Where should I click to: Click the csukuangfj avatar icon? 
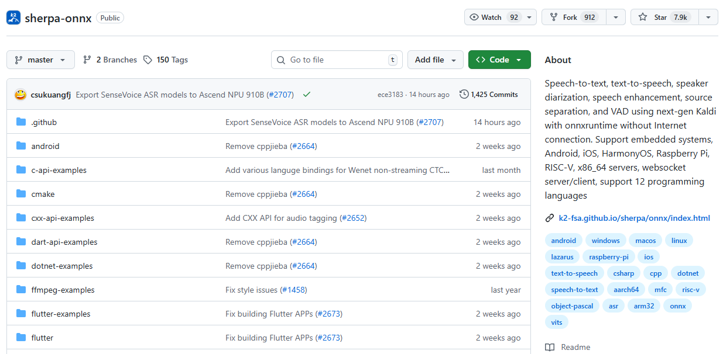pos(20,94)
